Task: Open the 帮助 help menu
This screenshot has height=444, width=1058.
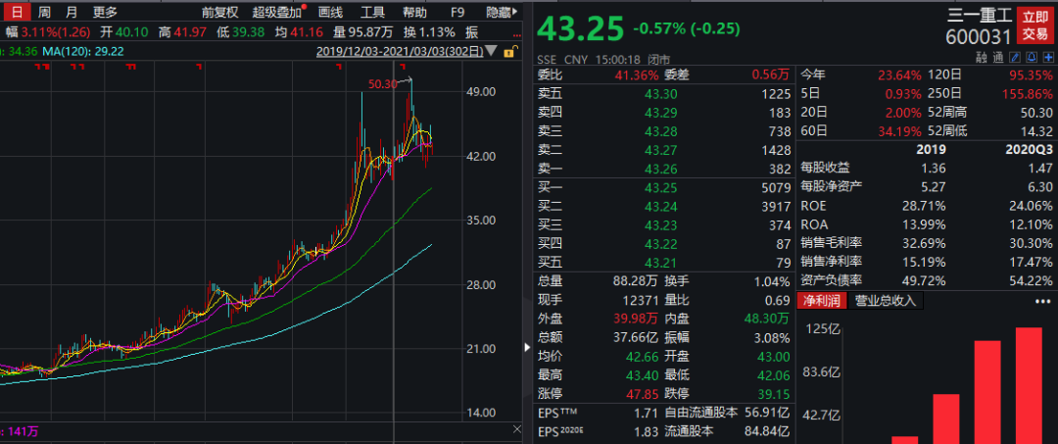Action: [x=414, y=12]
